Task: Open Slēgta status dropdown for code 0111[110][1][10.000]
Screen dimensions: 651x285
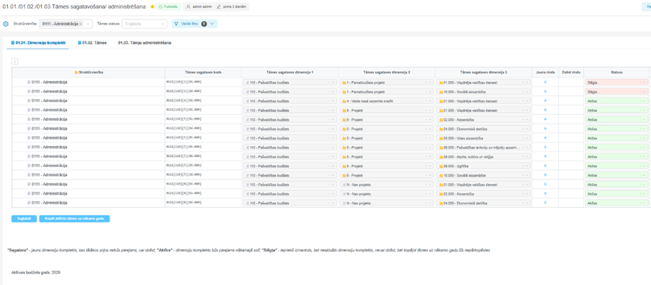Action: pyautogui.click(x=616, y=91)
